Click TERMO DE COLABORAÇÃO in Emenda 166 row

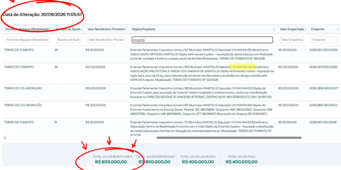(x=23, y=88)
